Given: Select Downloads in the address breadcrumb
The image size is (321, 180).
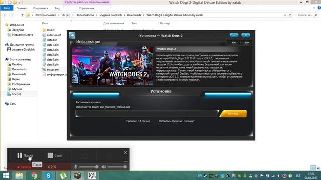Looking at the screenshot, I should [134, 15].
